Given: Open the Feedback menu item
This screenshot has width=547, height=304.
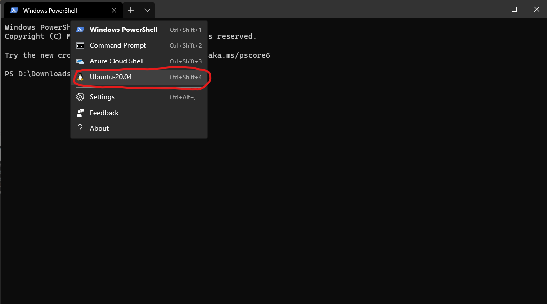Looking at the screenshot, I should click(104, 113).
